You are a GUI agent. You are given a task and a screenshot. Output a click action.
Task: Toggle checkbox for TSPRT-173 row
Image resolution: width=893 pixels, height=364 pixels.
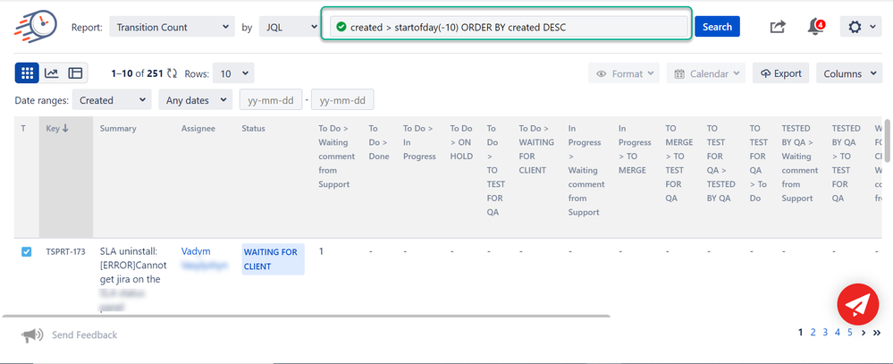click(26, 252)
